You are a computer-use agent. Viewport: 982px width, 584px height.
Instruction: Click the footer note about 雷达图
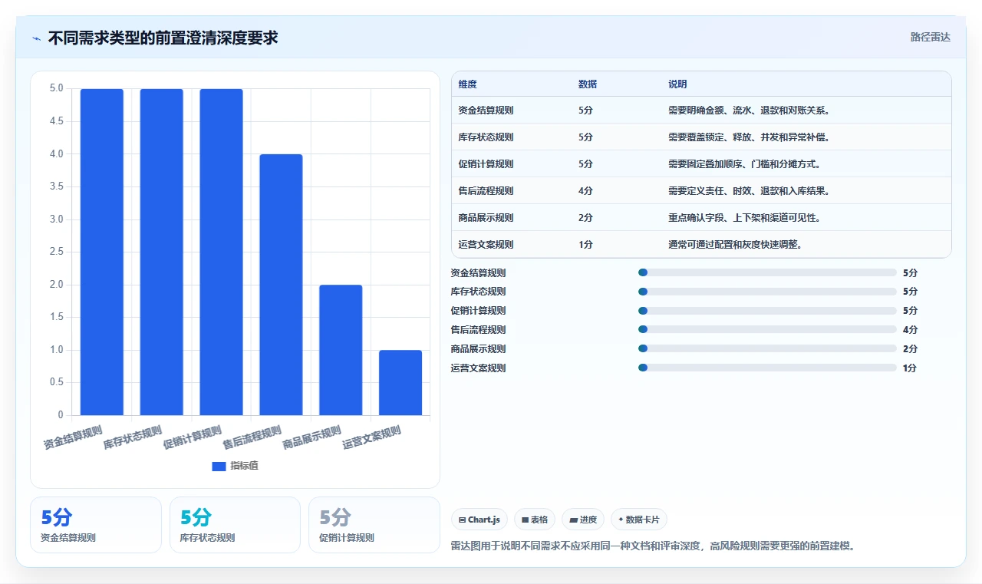(x=653, y=546)
